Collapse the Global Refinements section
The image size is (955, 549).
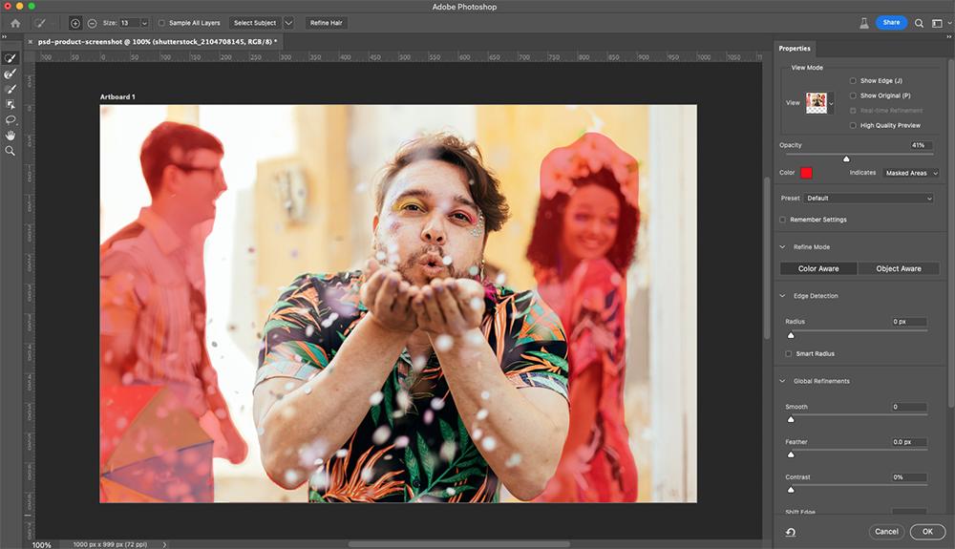click(x=783, y=381)
